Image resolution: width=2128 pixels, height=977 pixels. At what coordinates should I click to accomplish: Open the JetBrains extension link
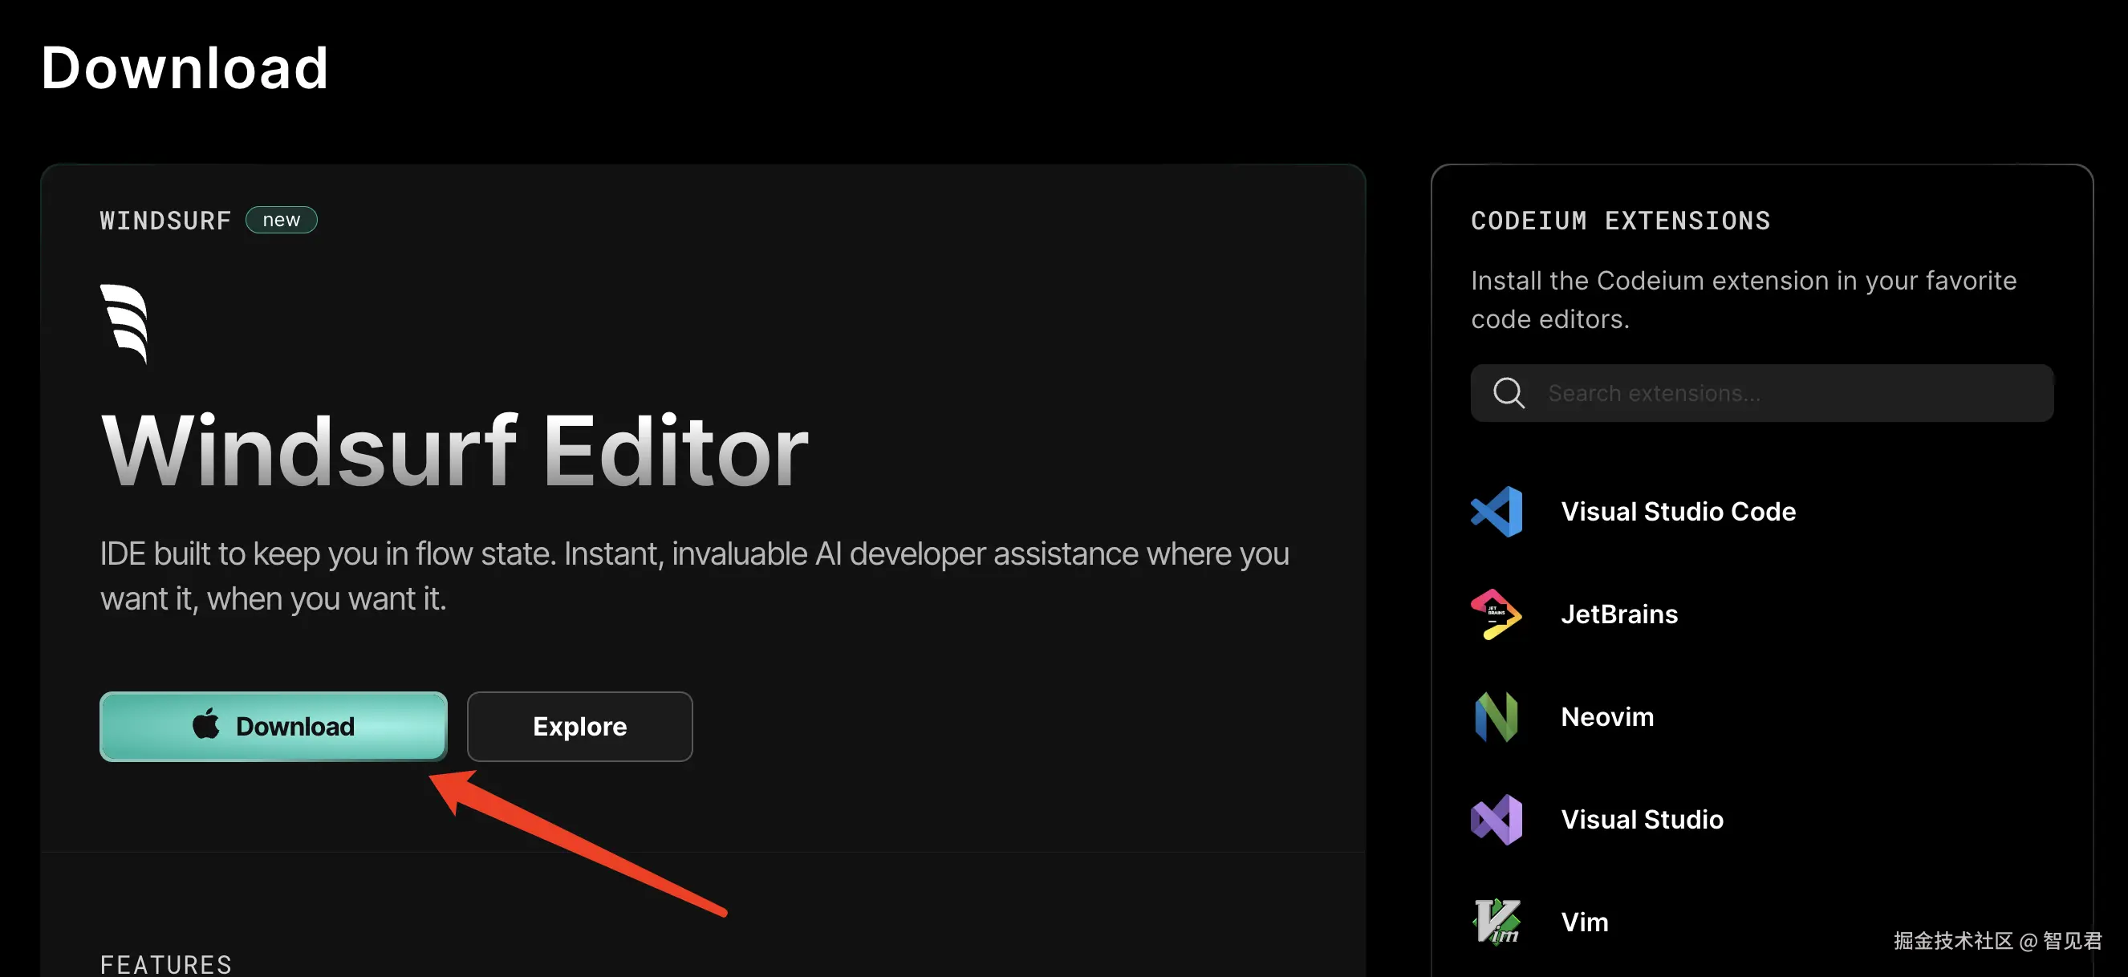(1619, 614)
